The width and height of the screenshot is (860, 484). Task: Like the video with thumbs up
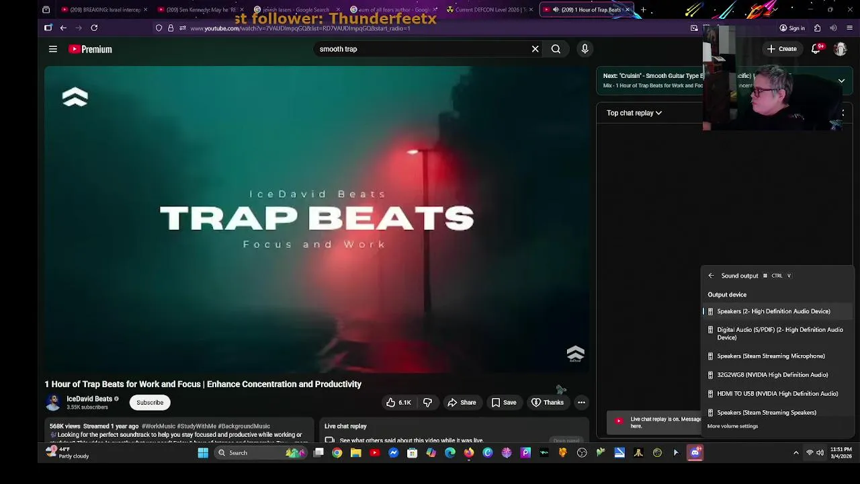coord(398,403)
